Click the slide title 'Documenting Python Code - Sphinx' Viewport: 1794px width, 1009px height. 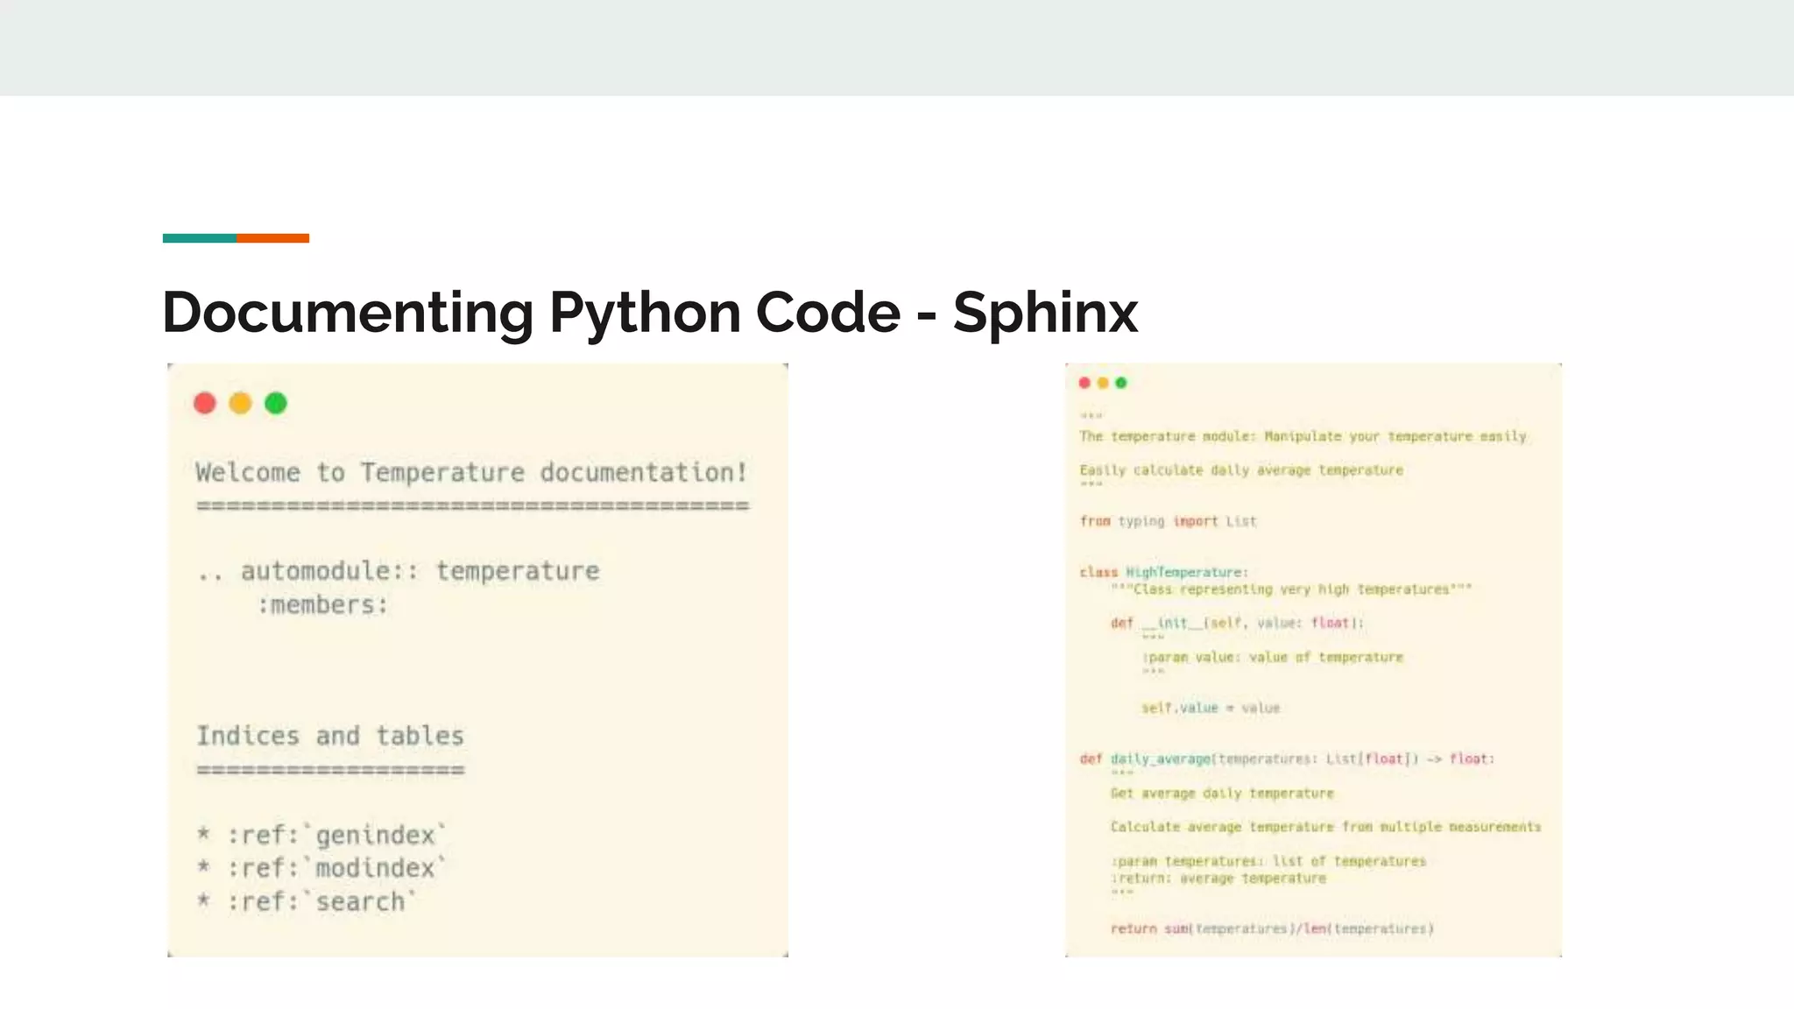[x=649, y=313]
